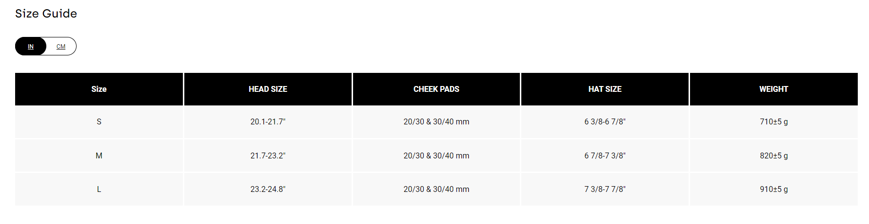Click hat size 7 3/8-7 7/8" cell

tap(605, 189)
